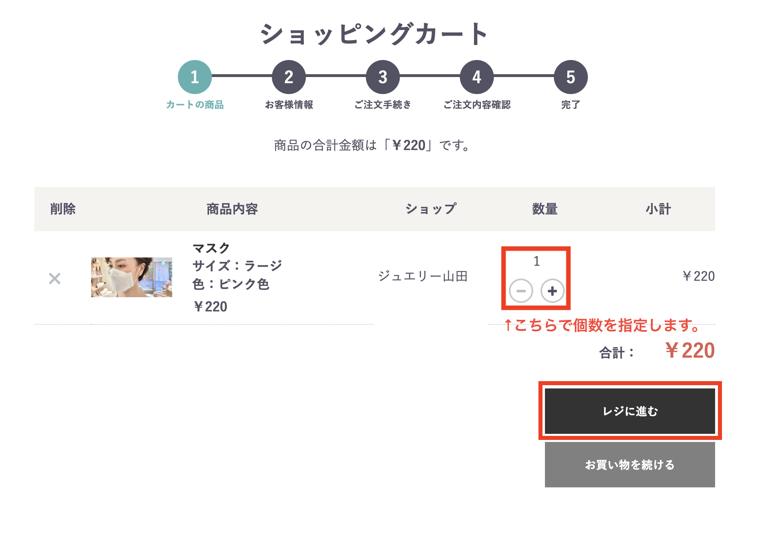Screen dimensions: 771x534
Task: Click step 3 circle in the progress bar
Action: pyautogui.click(x=383, y=77)
